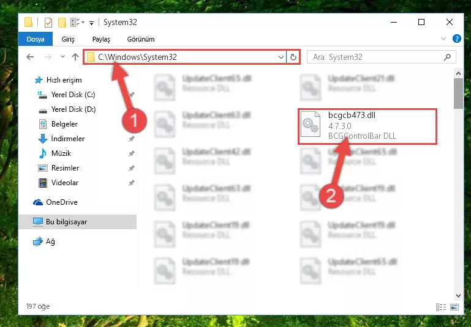Go forward with the right arrow
This screenshot has width=471, height=327.
pyautogui.click(x=48, y=57)
